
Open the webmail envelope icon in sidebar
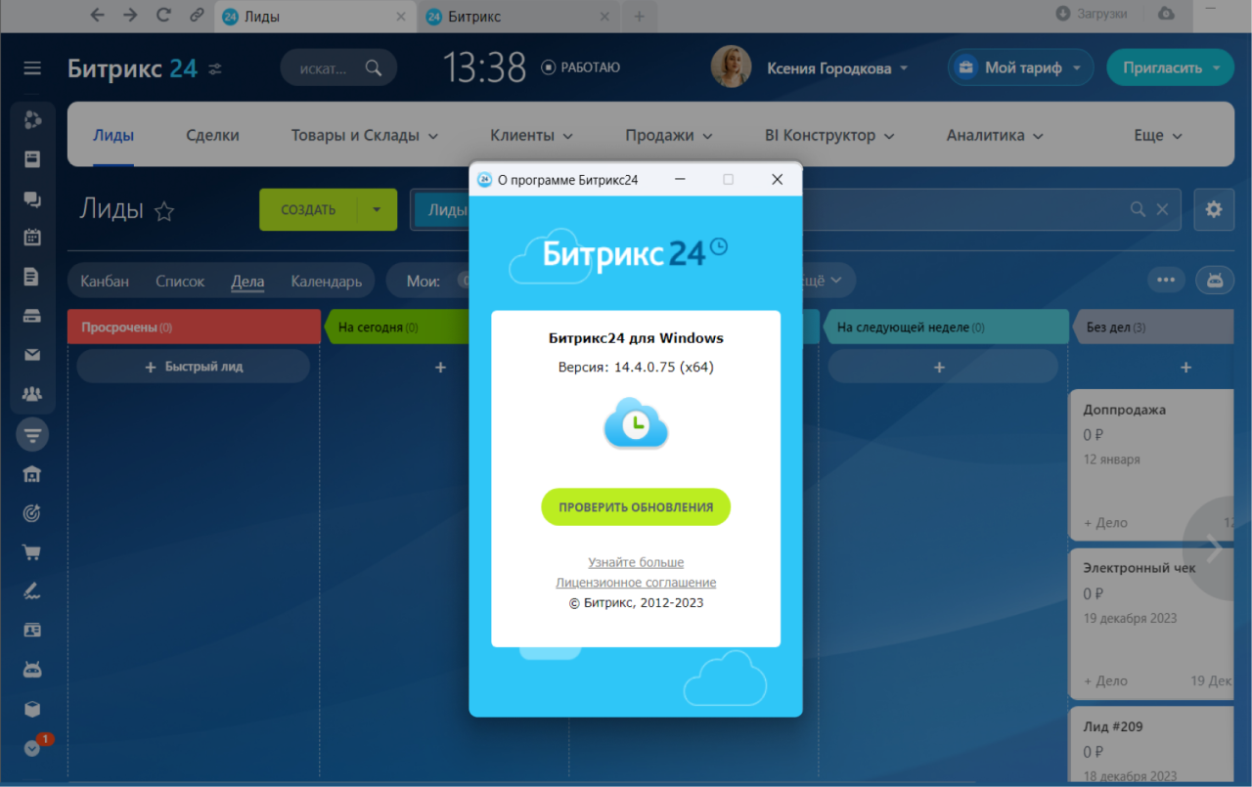coord(32,355)
